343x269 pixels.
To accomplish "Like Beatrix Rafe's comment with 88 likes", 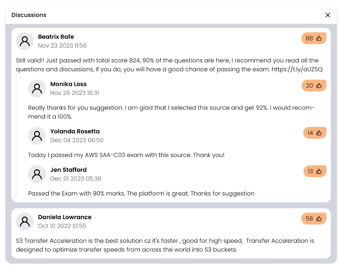I will tap(314, 38).
